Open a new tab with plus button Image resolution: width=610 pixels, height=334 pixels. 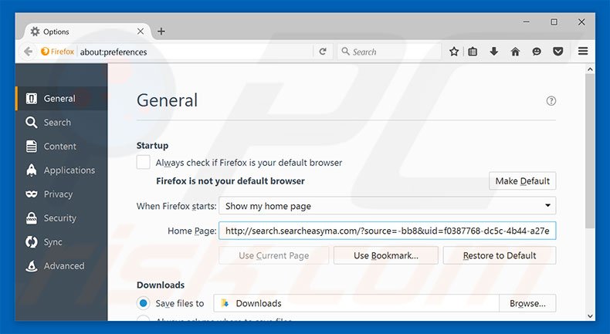click(161, 32)
